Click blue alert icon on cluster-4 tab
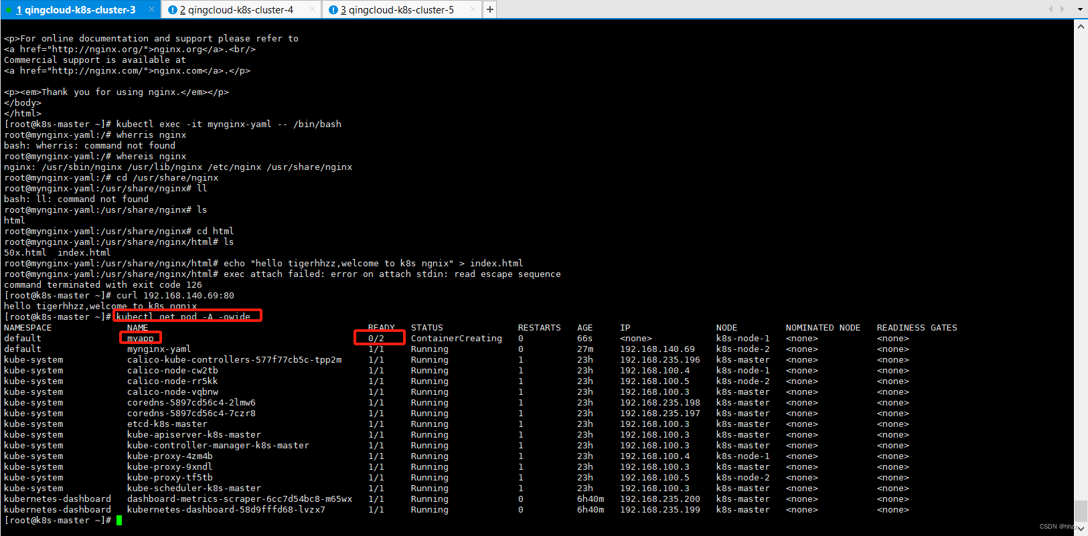 click(x=173, y=10)
